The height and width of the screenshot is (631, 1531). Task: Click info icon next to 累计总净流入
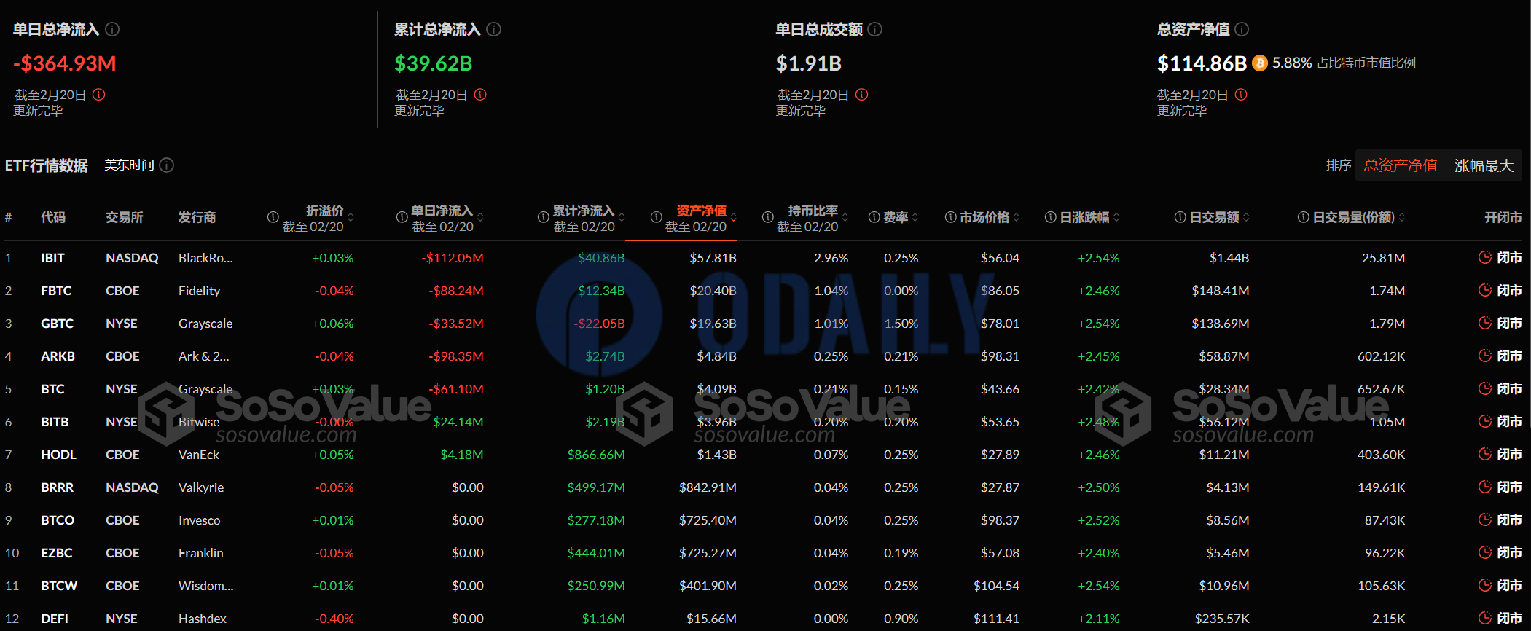click(494, 29)
